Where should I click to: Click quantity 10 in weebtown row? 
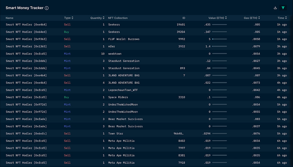coord(103,54)
